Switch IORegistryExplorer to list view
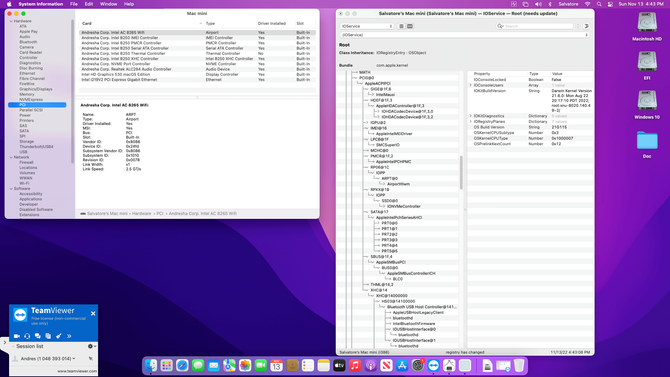Viewport: 670px width, 377px height. click(x=401, y=26)
